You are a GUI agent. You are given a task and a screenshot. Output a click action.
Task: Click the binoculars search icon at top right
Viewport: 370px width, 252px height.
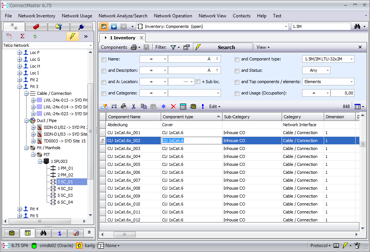pyautogui.click(x=357, y=26)
